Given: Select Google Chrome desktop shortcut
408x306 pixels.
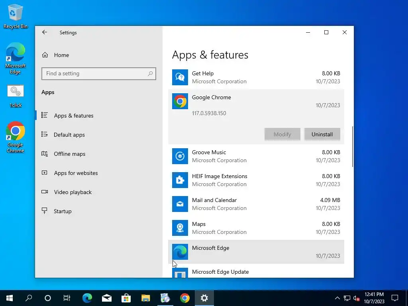Looking at the screenshot, I should 16,137.
